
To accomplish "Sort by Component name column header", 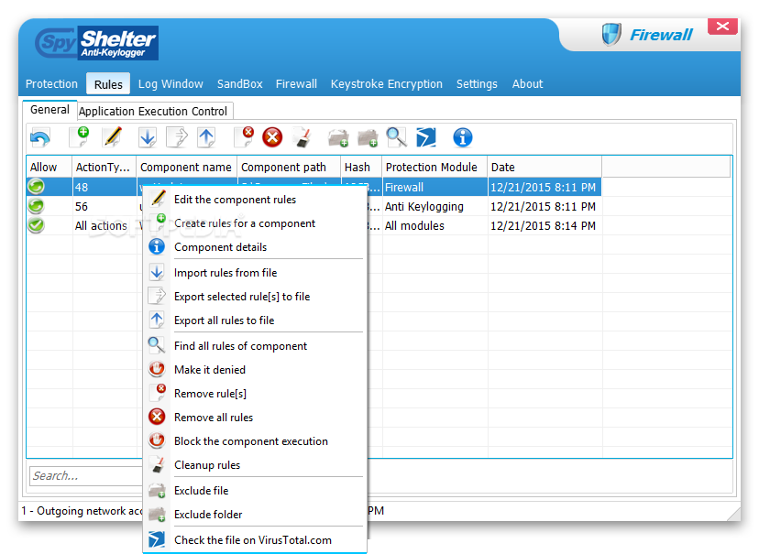I will point(186,168).
